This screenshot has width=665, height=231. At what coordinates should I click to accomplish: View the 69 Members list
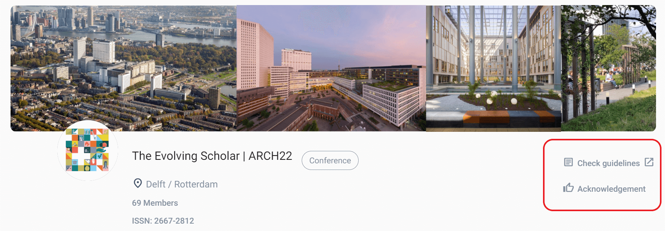(155, 203)
